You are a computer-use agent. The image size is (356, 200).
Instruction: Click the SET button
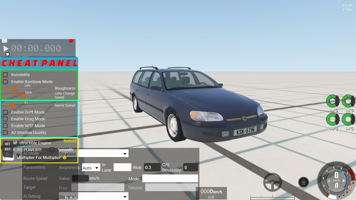click(8, 144)
